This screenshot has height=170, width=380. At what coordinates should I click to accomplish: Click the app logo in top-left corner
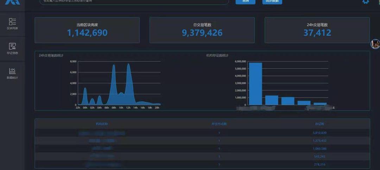[12, 2]
